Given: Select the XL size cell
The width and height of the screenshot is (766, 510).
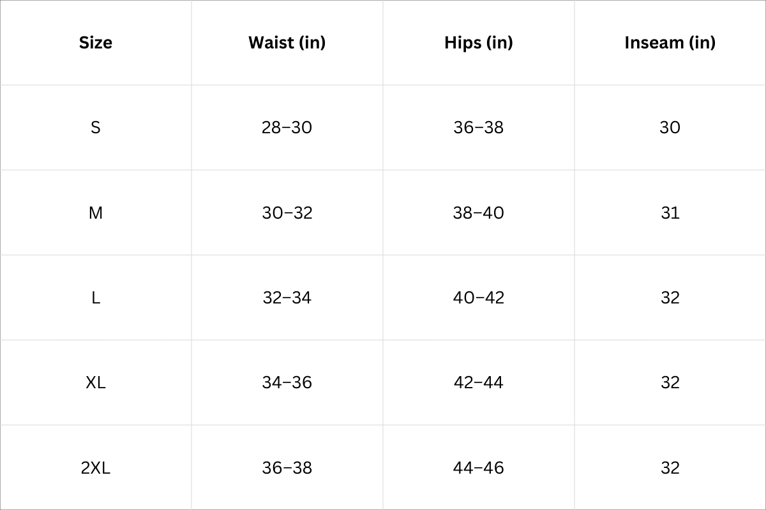Looking at the screenshot, I should tap(96, 382).
